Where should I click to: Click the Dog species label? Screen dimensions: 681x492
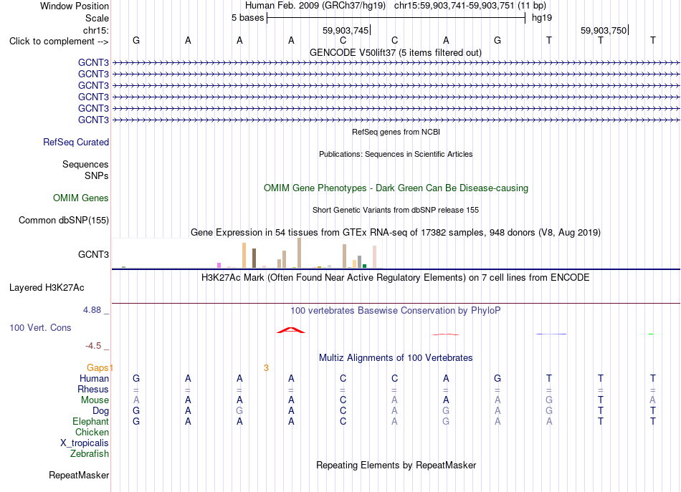pyautogui.click(x=101, y=410)
